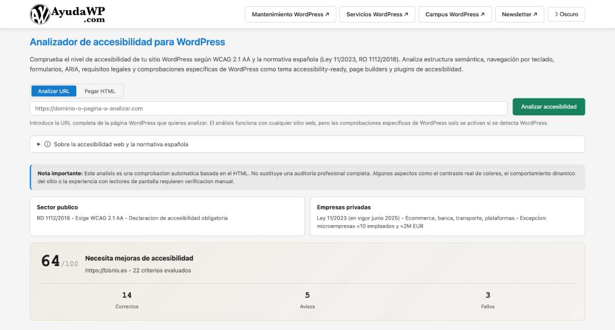Expand the Sobre la accesibilidad web disclosure triangle
This screenshot has height=330, width=615.
pyautogui.click(x=39, y=144)
